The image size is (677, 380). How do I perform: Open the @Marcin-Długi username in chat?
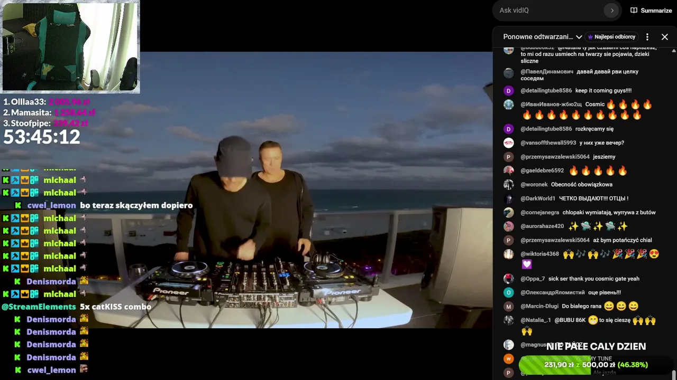[539, 306]
